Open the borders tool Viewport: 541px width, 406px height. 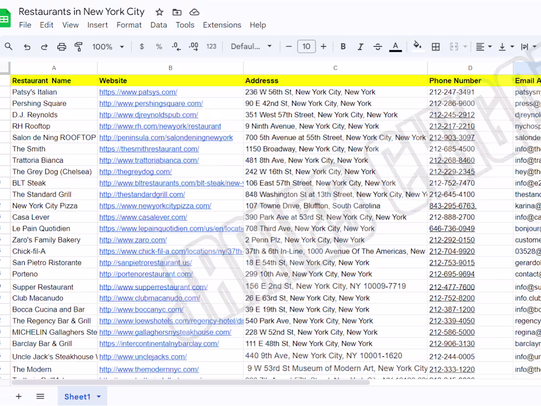(436, 47)
